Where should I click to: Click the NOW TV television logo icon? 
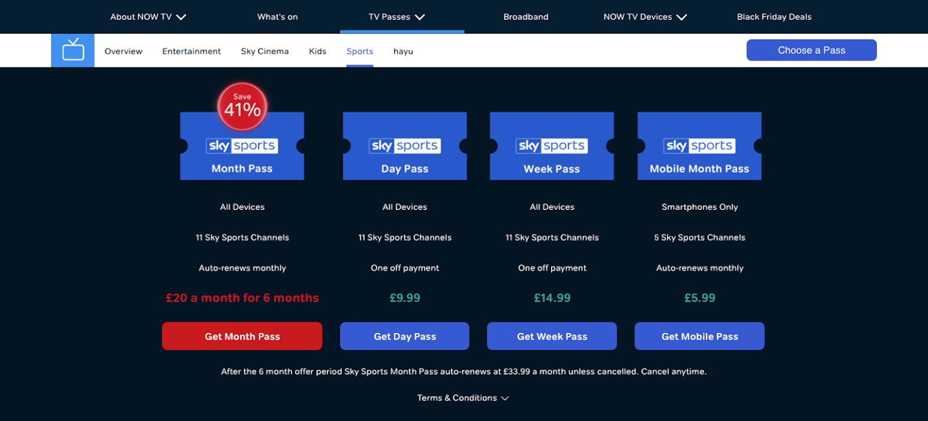tap(72, 50)
